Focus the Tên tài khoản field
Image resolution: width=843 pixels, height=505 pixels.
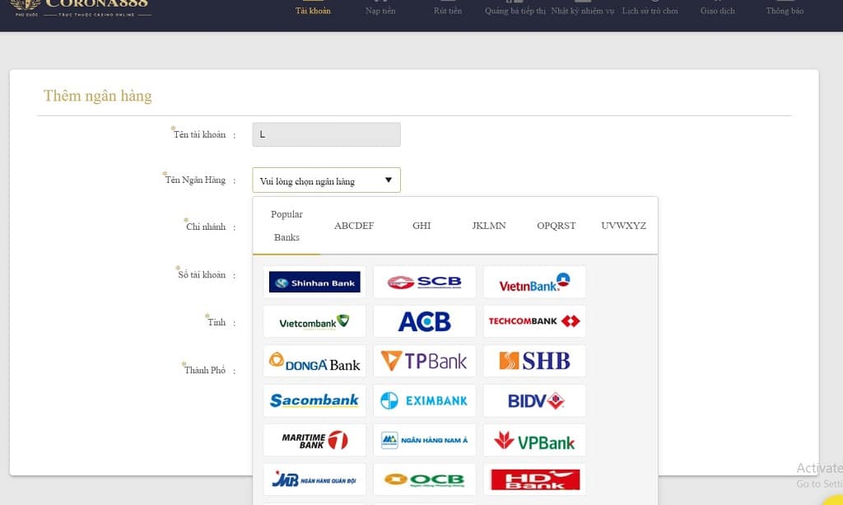coord(326,134)
